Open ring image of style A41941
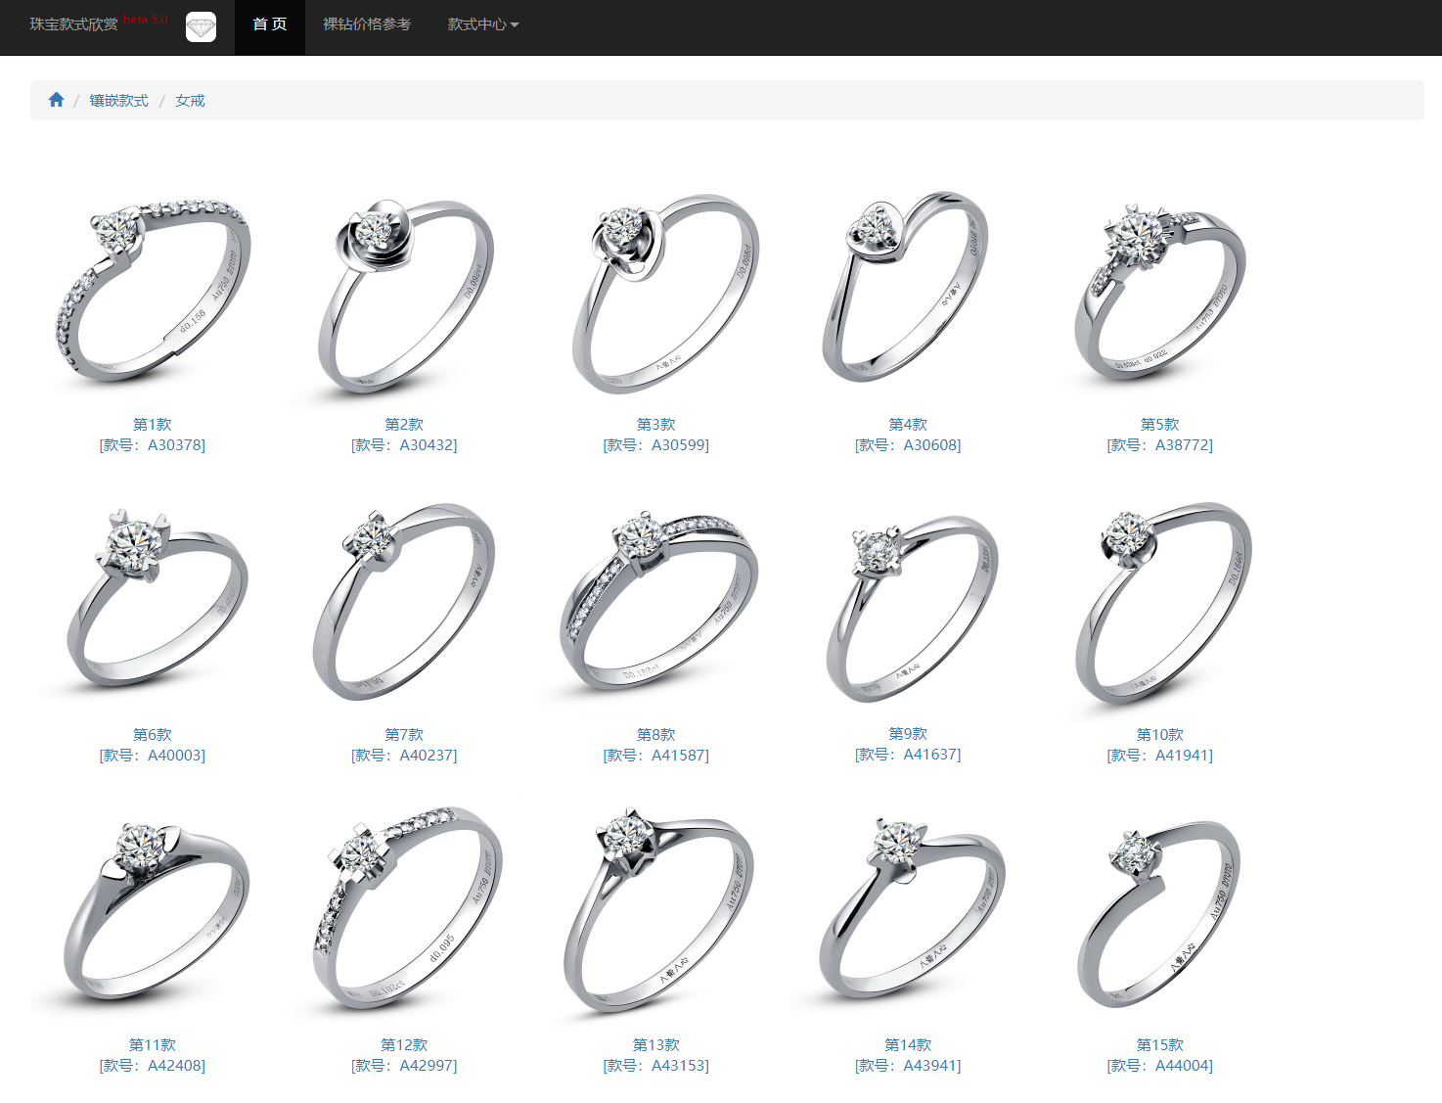 (x=1160, y=601)
